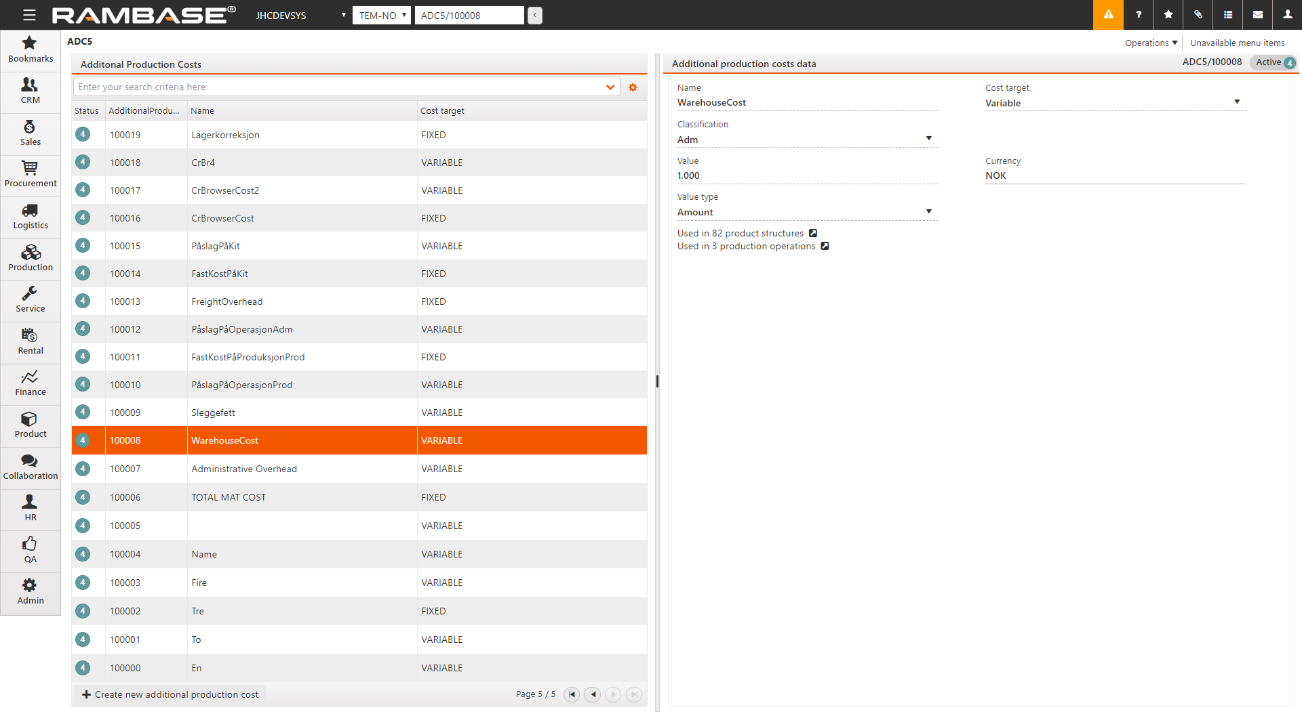This screenshot has width=1302, height=716.
Task: Expand the Classification dropdown
Action: 928,139
